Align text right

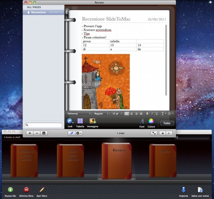coord(136,114)
